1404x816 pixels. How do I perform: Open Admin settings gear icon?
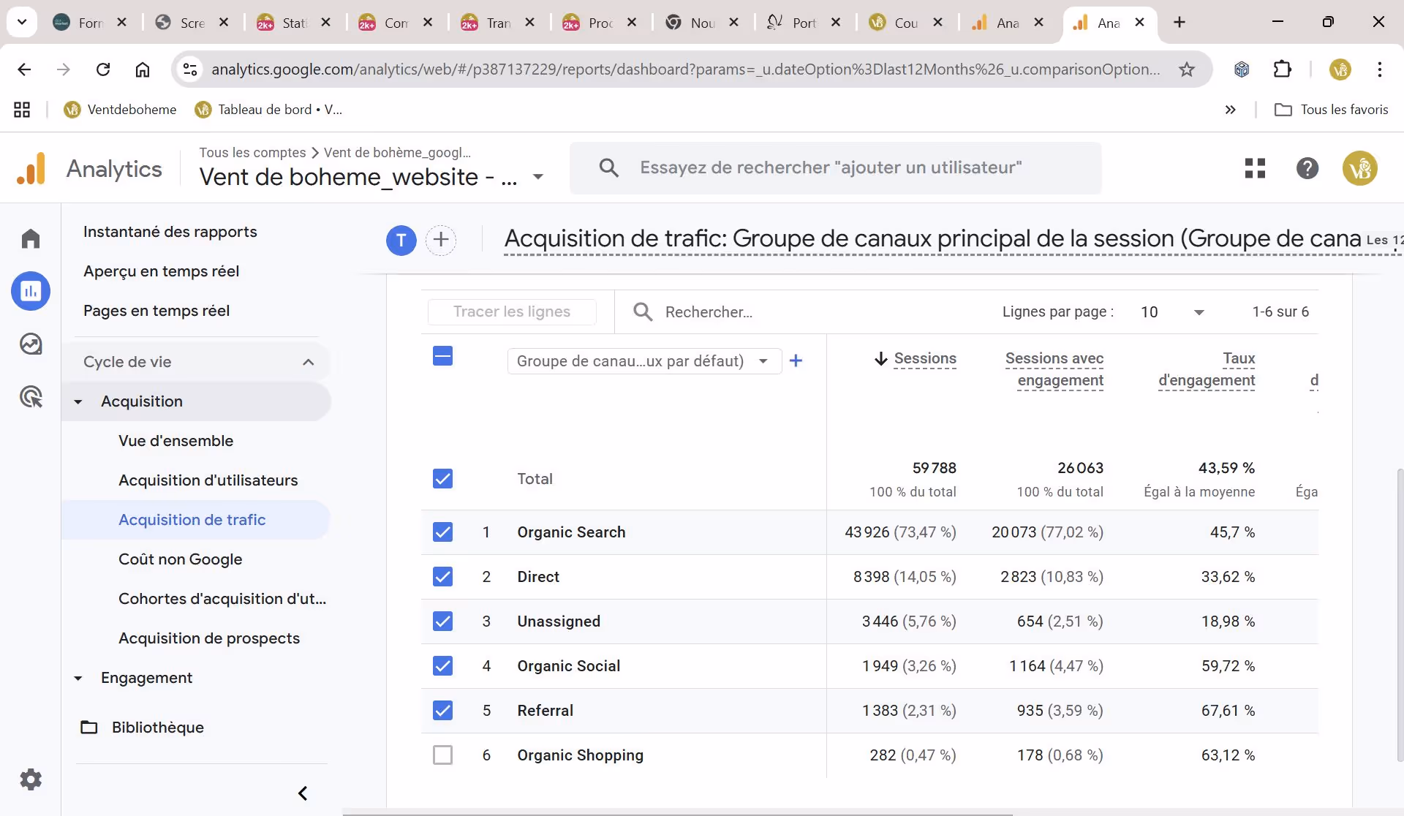pos(31,779)
